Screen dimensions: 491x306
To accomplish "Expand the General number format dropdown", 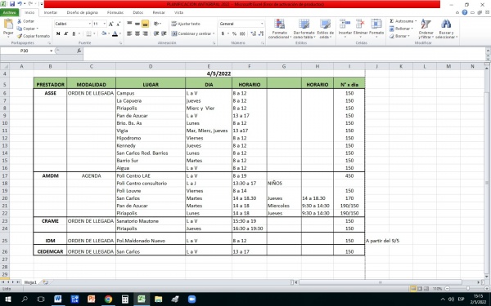I will (x=262, y=24).
